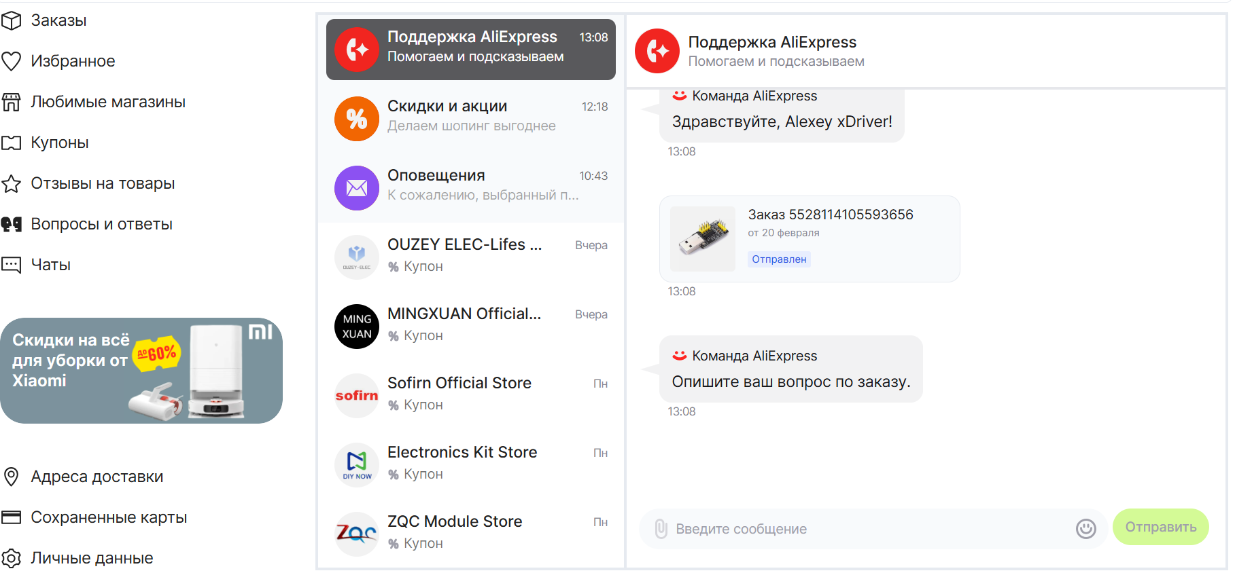Click the Сохраненные карты card icon

12,517
